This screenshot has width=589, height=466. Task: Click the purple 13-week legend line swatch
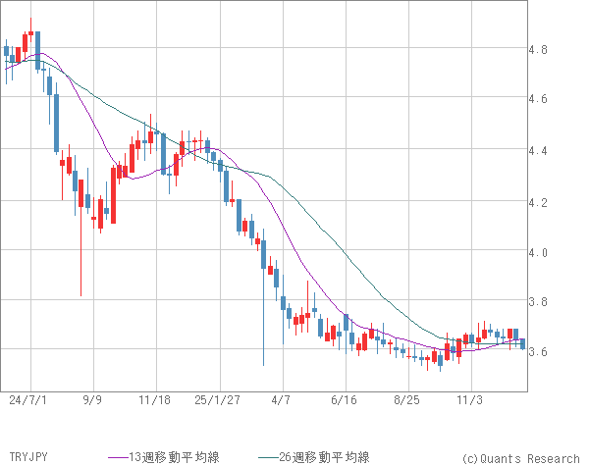click(x=118, y=457)
